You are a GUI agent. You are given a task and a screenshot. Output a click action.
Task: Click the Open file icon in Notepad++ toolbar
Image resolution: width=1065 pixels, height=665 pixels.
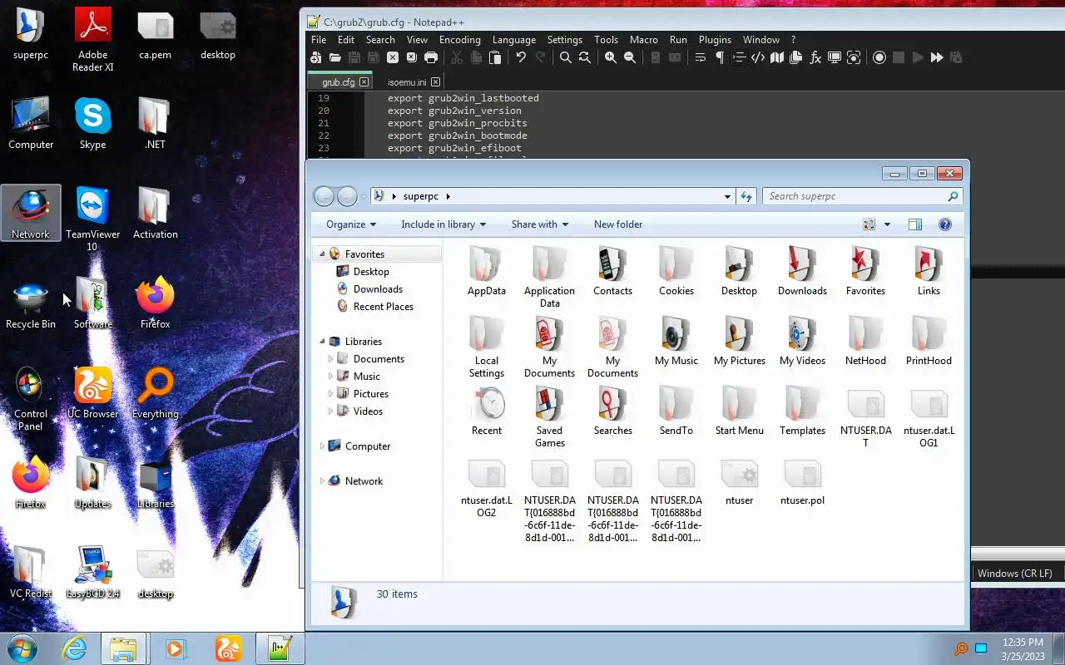click(334, 57)
